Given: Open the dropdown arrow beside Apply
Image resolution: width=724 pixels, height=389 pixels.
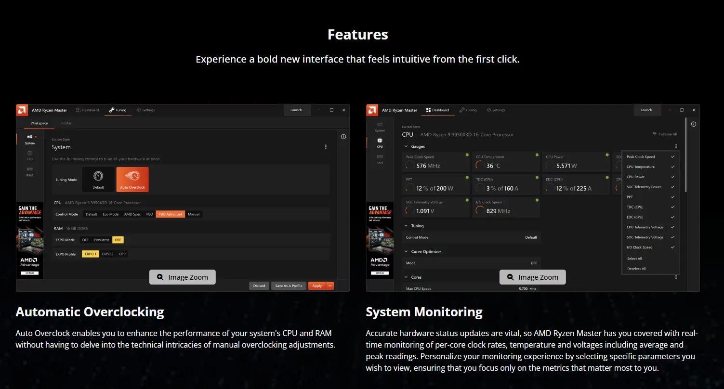Looking at the screenshot, I should tap(330, 285).
